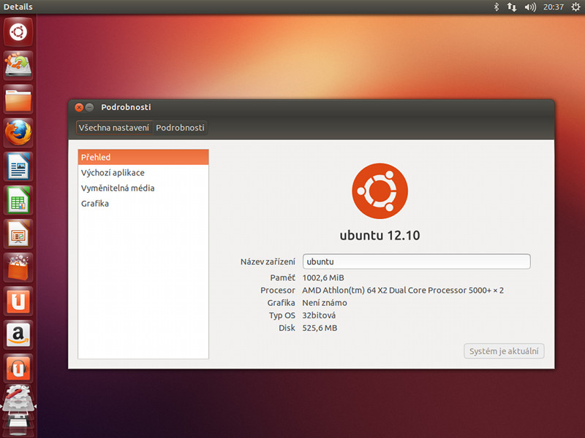The height and width of the screenshot is (438, 585).
Task: Launch Firefox web browser
Action: pos(18,133)
